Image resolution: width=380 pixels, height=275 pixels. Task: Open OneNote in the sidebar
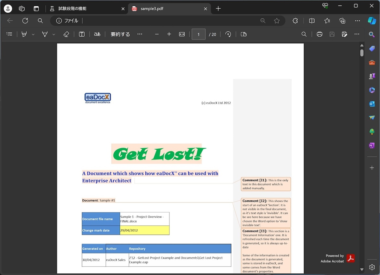[x=372, y=145]
